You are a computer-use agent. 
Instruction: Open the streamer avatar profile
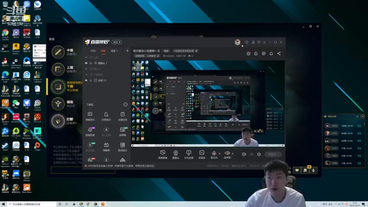[x=237, y=42]
